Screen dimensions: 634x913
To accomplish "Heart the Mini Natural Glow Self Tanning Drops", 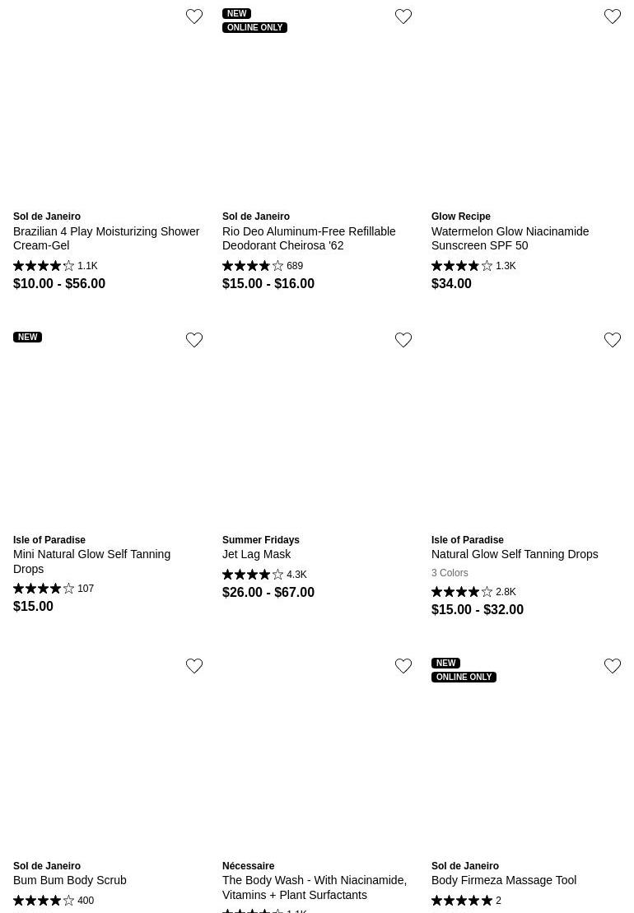I will (x=194, y=340).
